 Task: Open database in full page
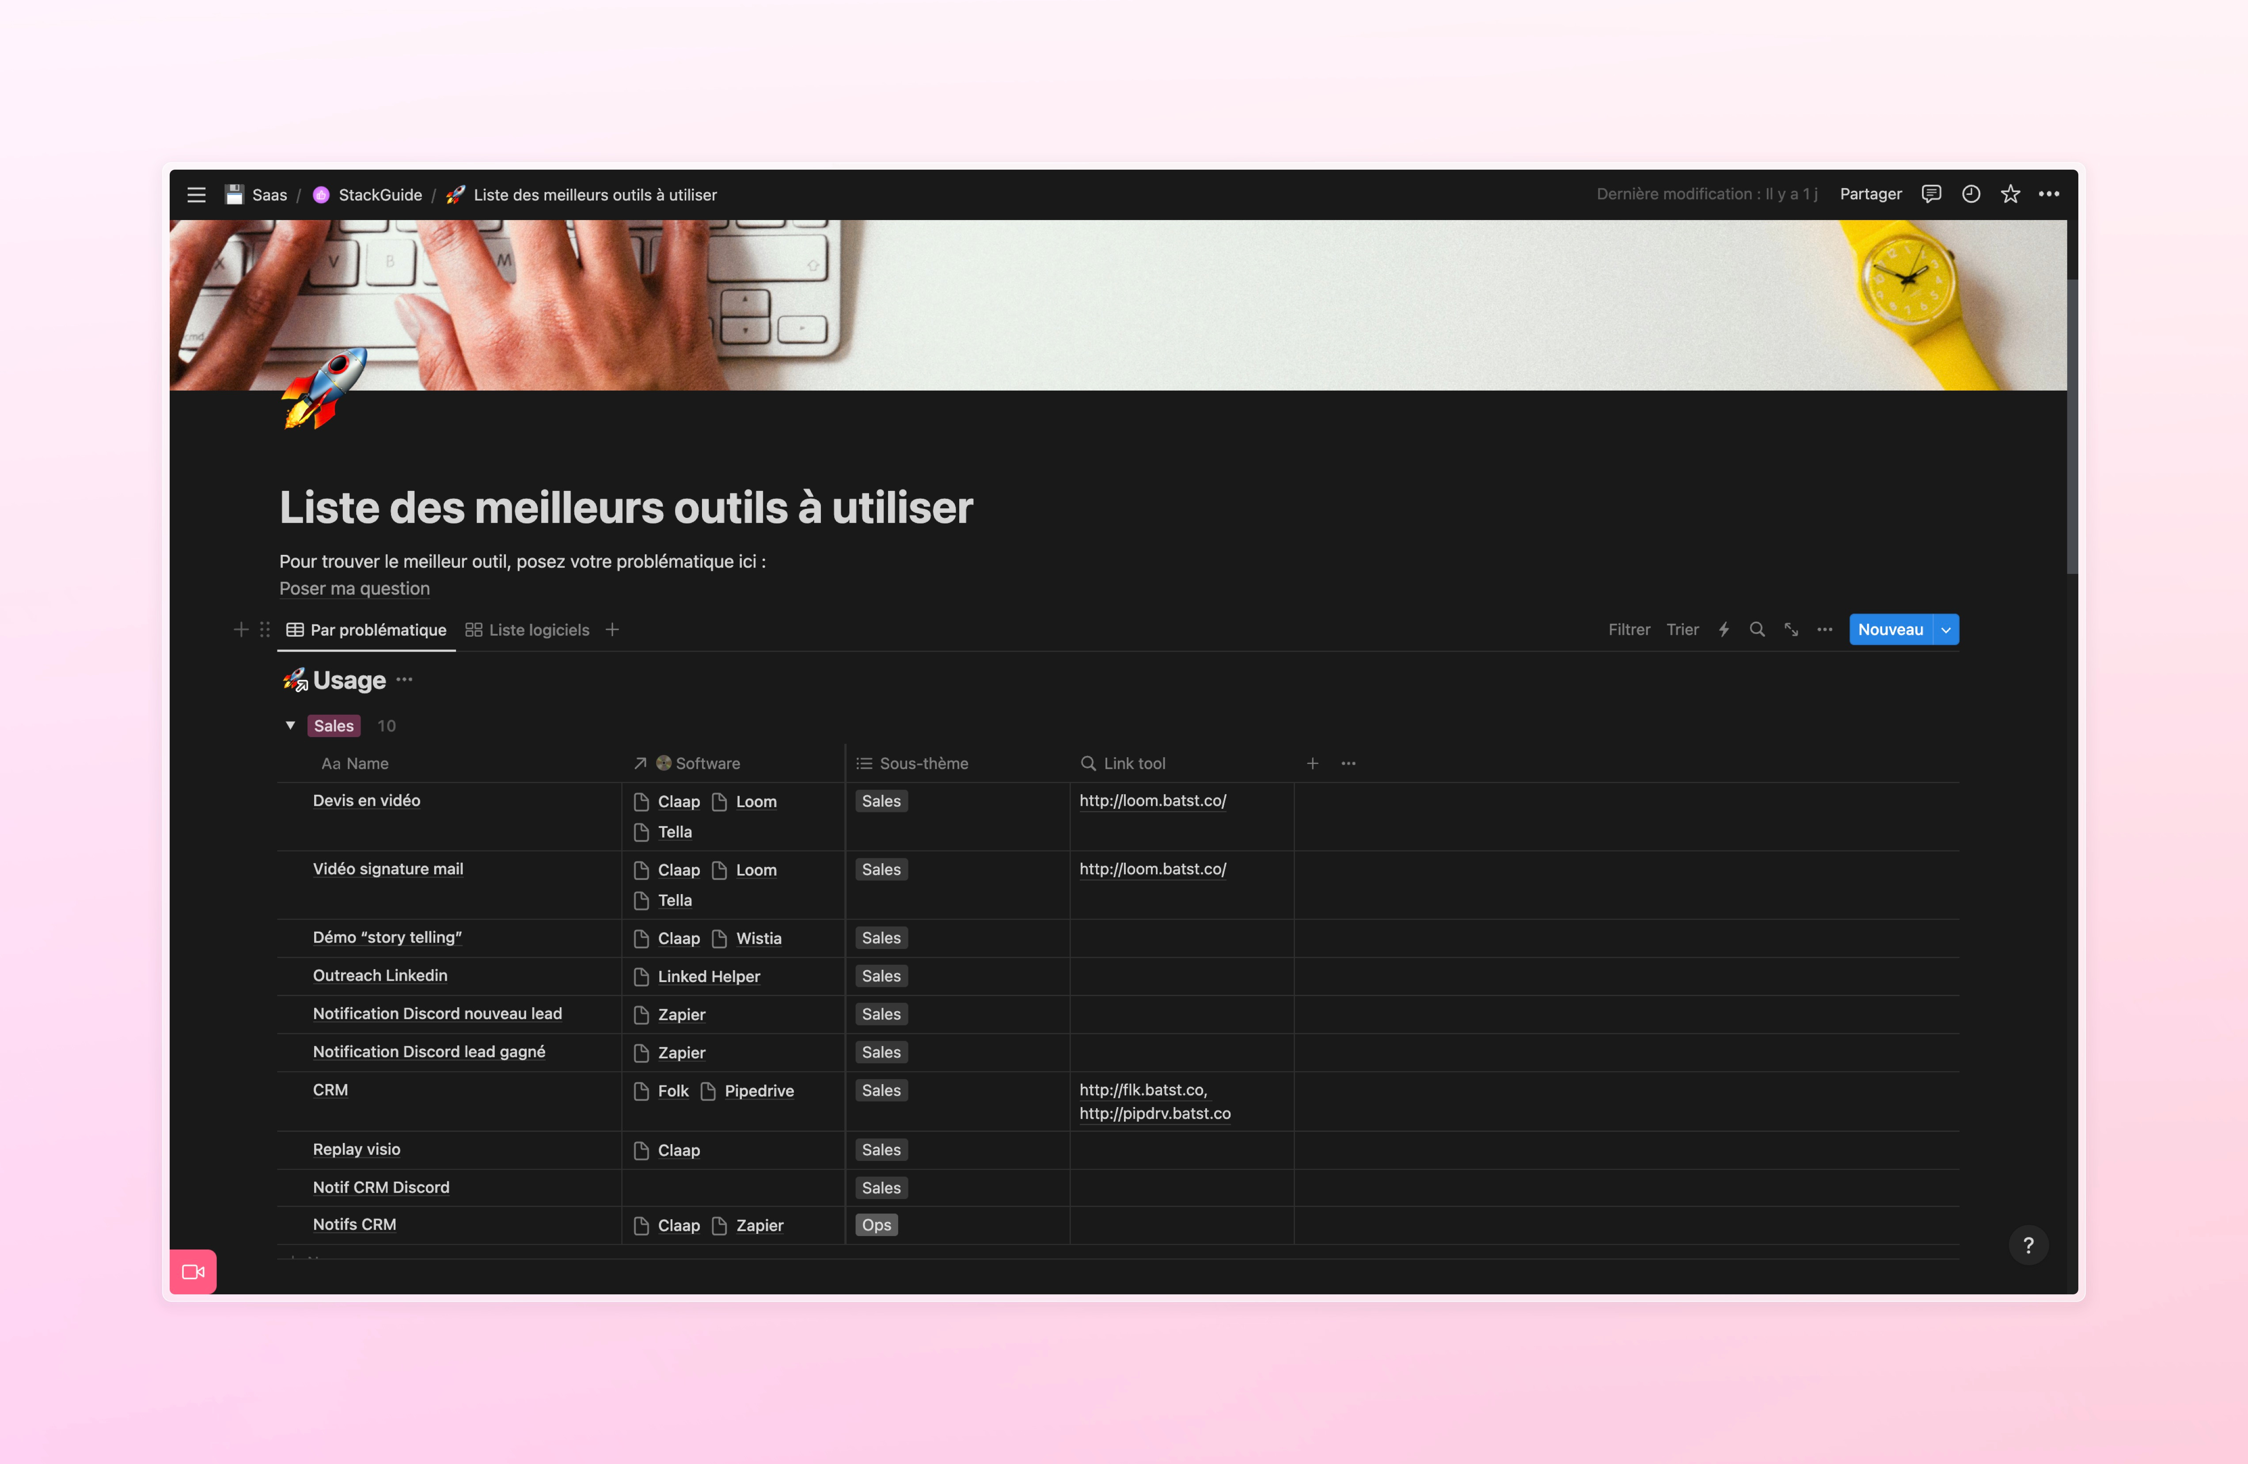(x=1791, y=629)
